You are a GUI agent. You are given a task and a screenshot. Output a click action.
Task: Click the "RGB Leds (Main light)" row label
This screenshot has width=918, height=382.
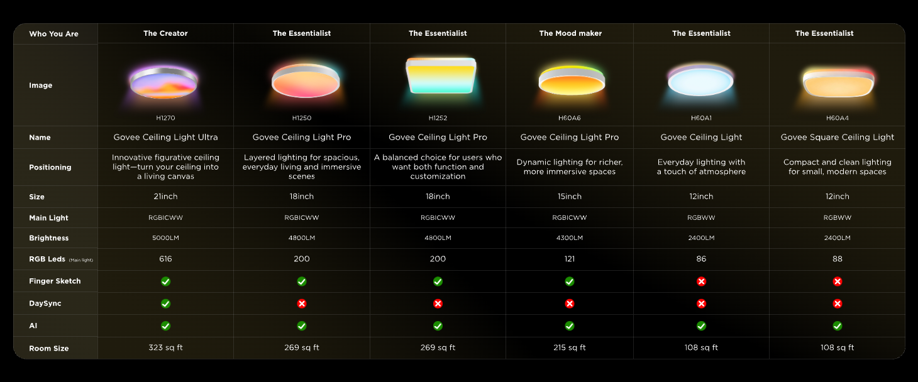click(62, 259)
